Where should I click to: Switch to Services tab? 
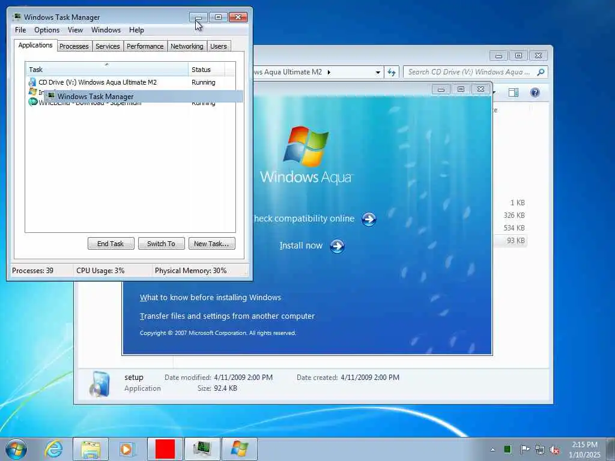coord(108,46)
